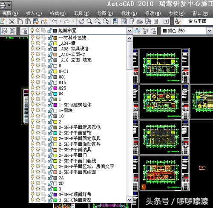Viewport: 213px width, 208px height.
Task: Select the Zoom Window tool
Action: (98, 21)
